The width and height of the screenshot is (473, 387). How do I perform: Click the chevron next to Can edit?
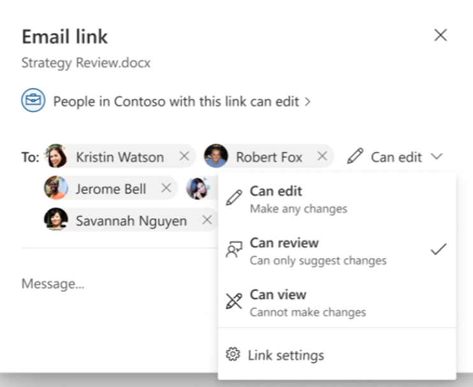point(437,156)
